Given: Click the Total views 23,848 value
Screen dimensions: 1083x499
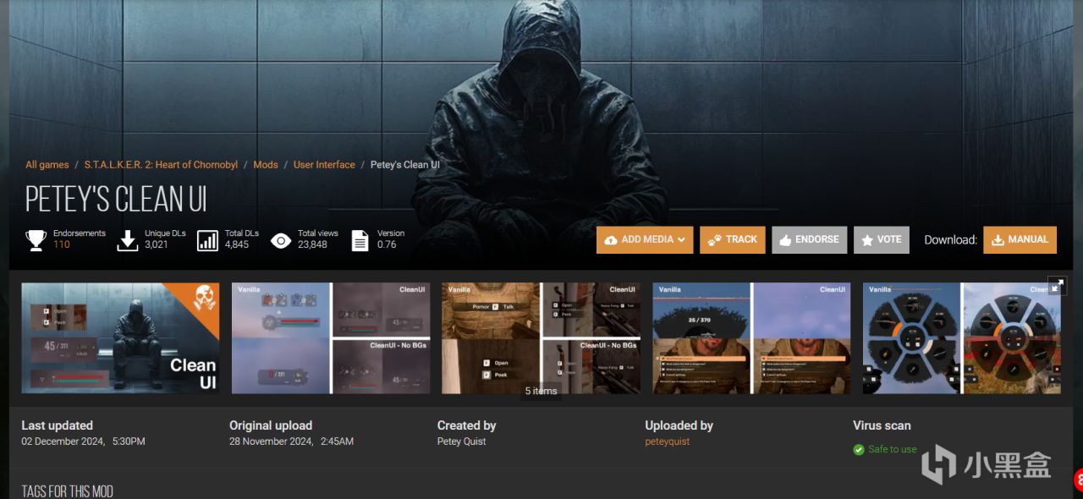Looking at the screenshot, I should click(x=312, y=244).
